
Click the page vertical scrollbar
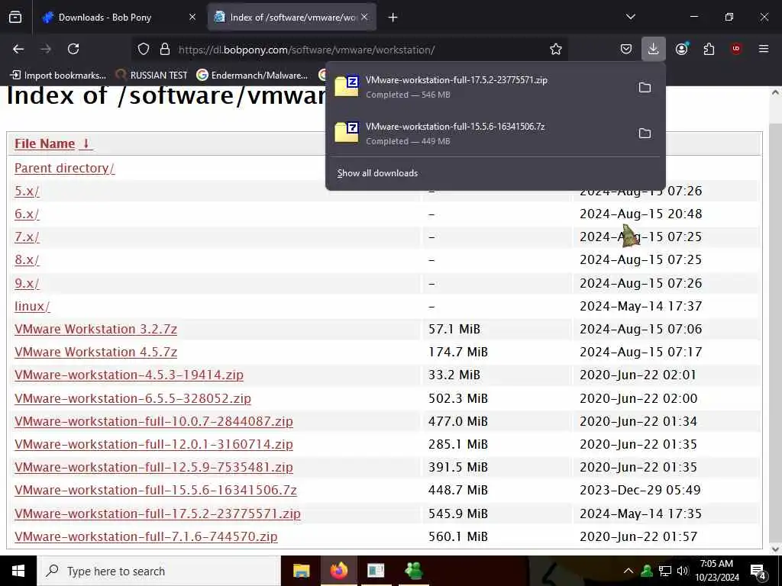click(x=775, y=320)
